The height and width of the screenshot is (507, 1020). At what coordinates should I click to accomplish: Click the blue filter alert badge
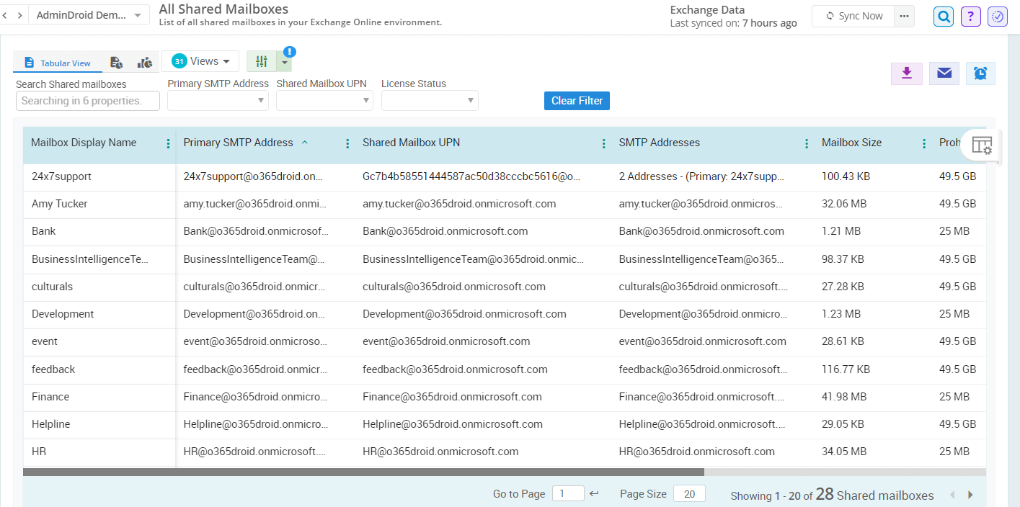coord(290,51)
